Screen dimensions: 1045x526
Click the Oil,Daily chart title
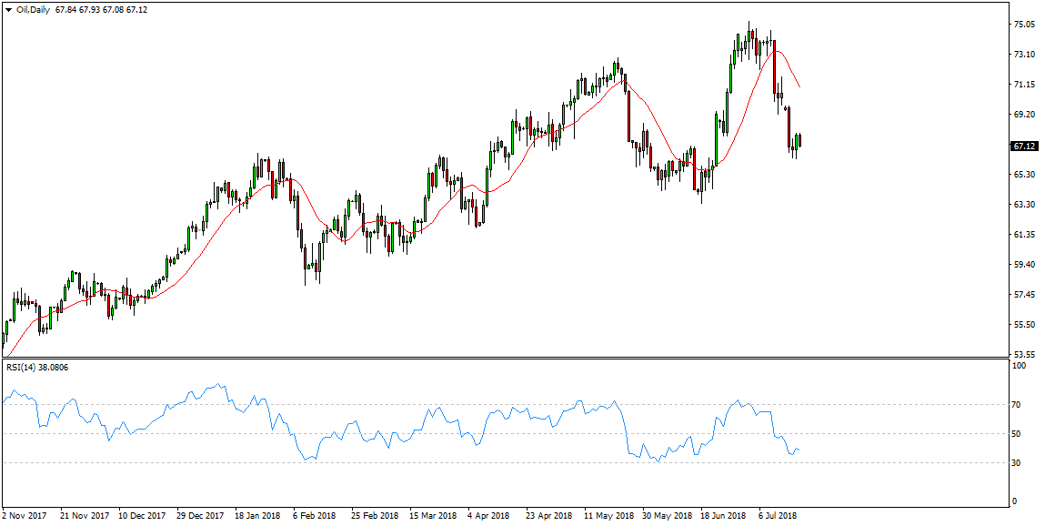coord(34,9)
